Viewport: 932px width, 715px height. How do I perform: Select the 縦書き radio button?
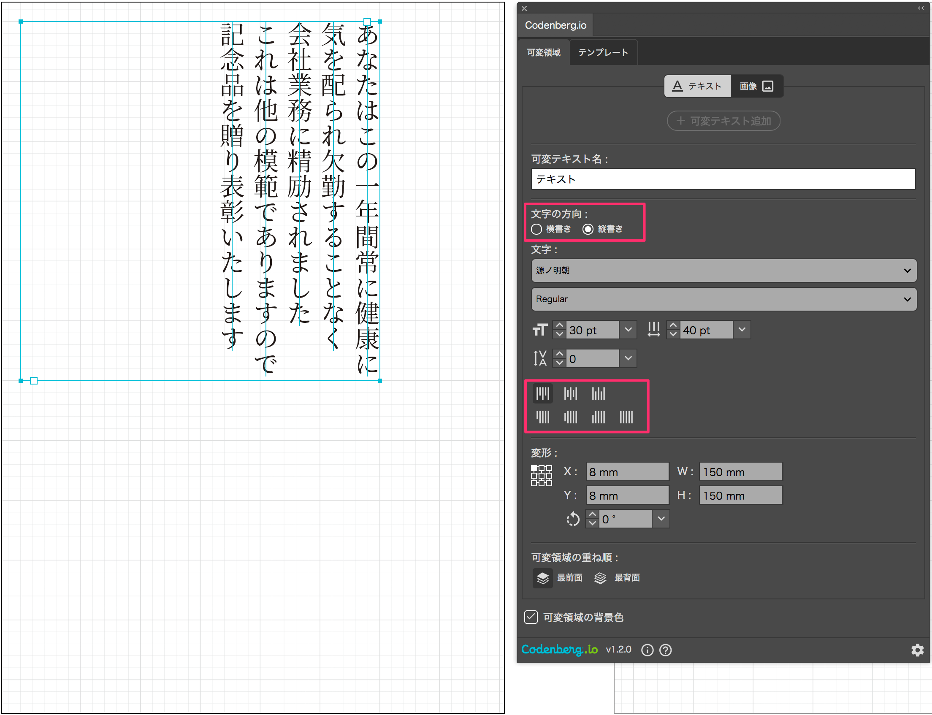point(588,229)
